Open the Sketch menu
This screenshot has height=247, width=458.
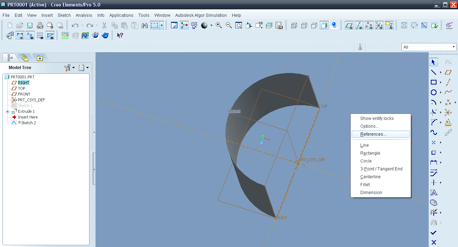(64, 15)
